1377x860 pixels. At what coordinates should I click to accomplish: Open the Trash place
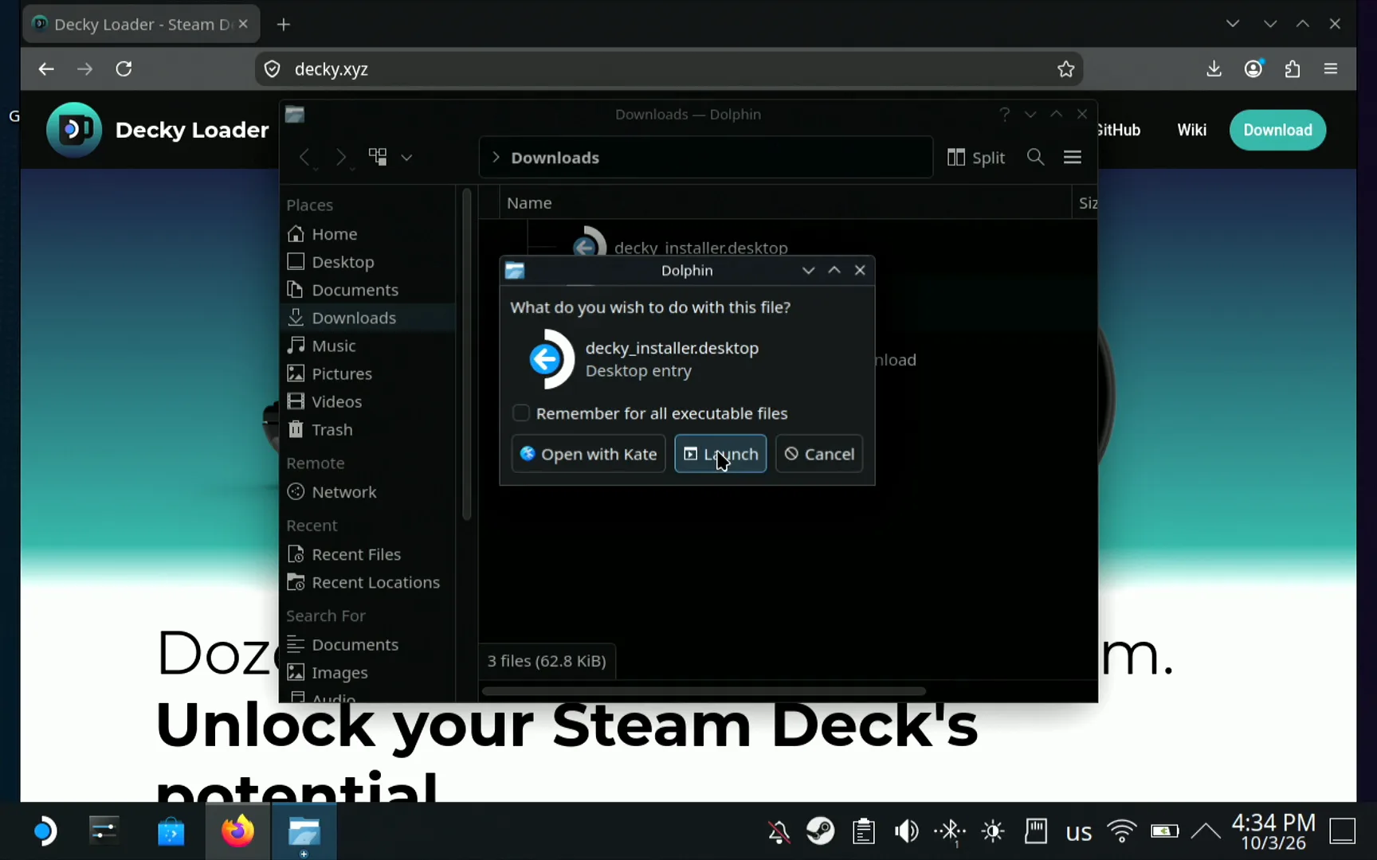click(368, 429)
